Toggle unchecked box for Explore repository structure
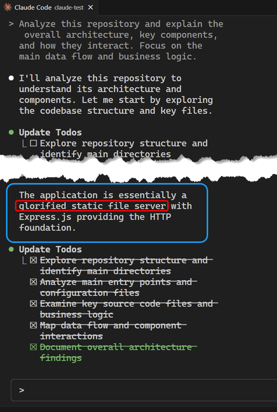277x412 pixels. point(33,143)
